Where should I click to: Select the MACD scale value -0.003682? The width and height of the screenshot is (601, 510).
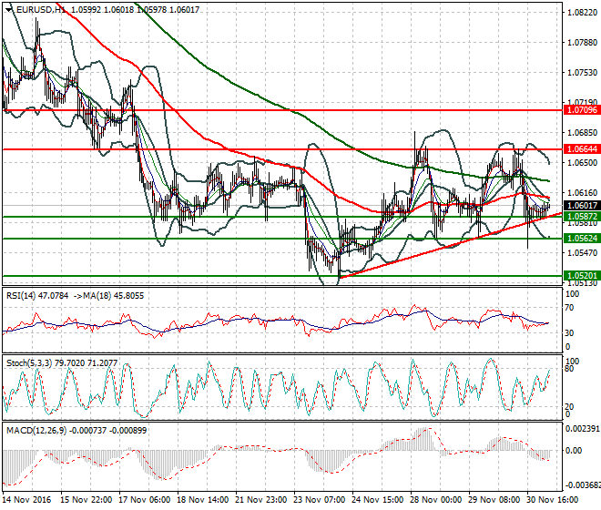coord(583,485)
